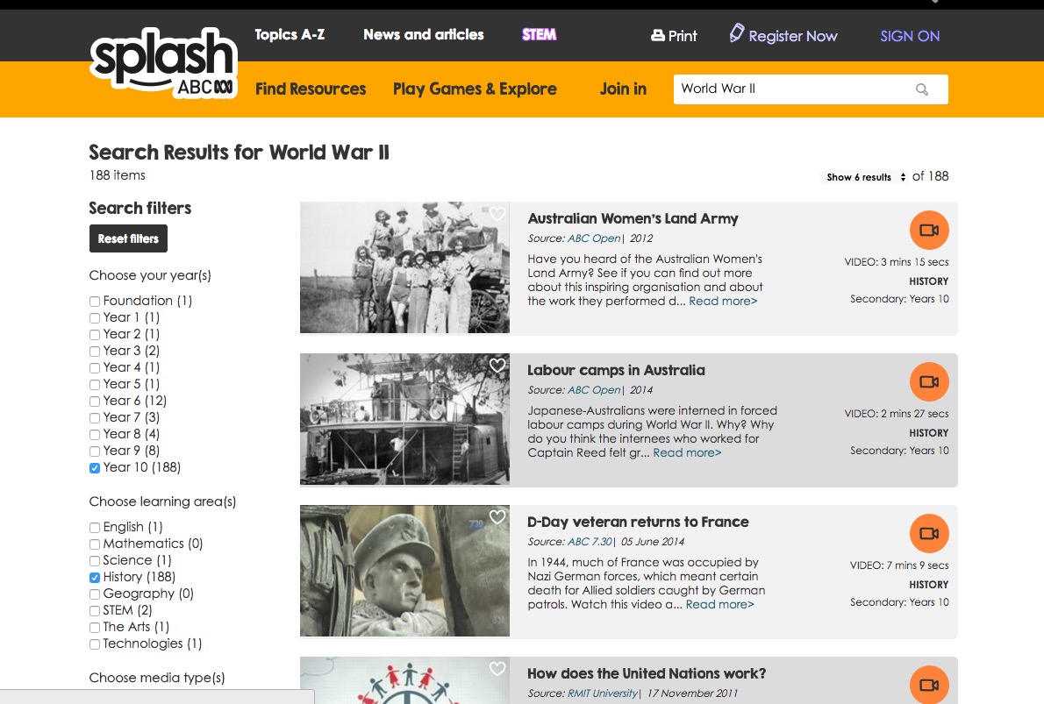The width and height of the screenshot is (1044, 704).
Task: Open Topics A-Z menu
Action: pos(290,34)
